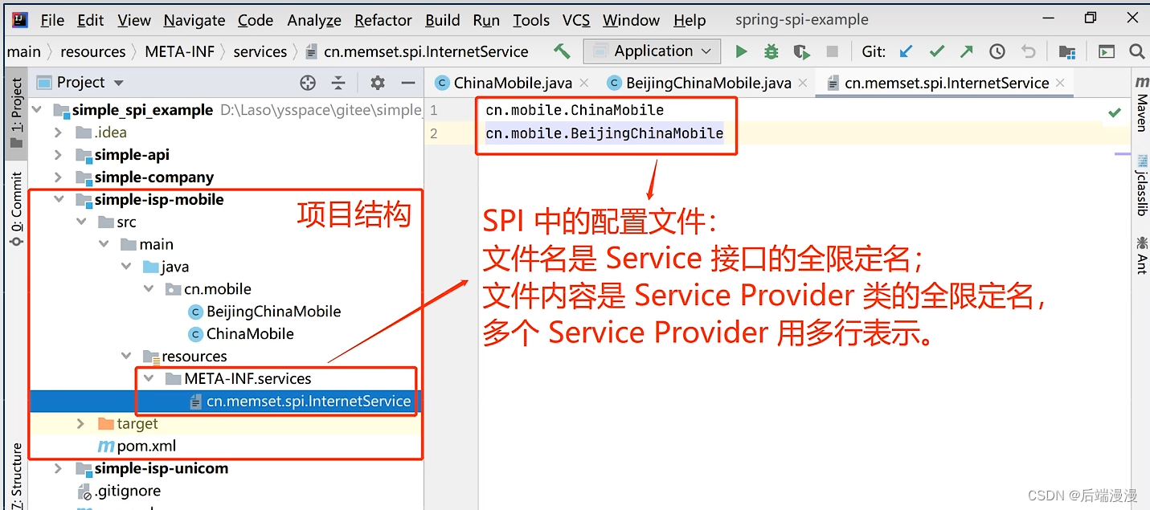The image size is (1150, 510).
Task: Close the ChinaMobile.java tab
Action: (583, 83)
